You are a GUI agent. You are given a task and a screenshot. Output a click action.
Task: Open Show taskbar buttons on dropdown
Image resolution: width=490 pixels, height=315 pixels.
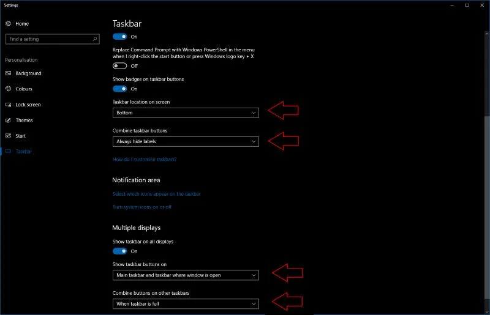(186, 275)
